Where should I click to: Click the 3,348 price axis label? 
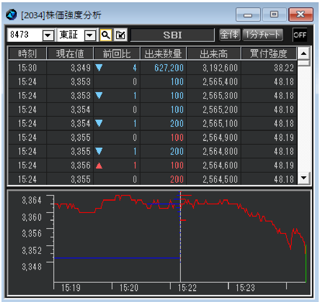pyautogui.click(x=32, y=267)
